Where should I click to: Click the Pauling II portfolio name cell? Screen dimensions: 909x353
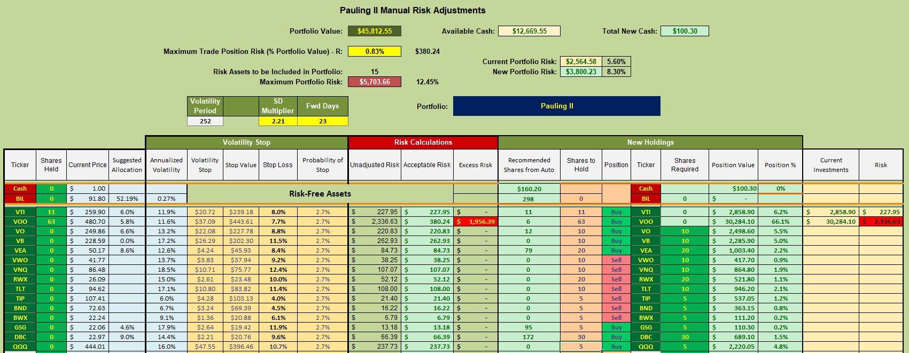557,106
